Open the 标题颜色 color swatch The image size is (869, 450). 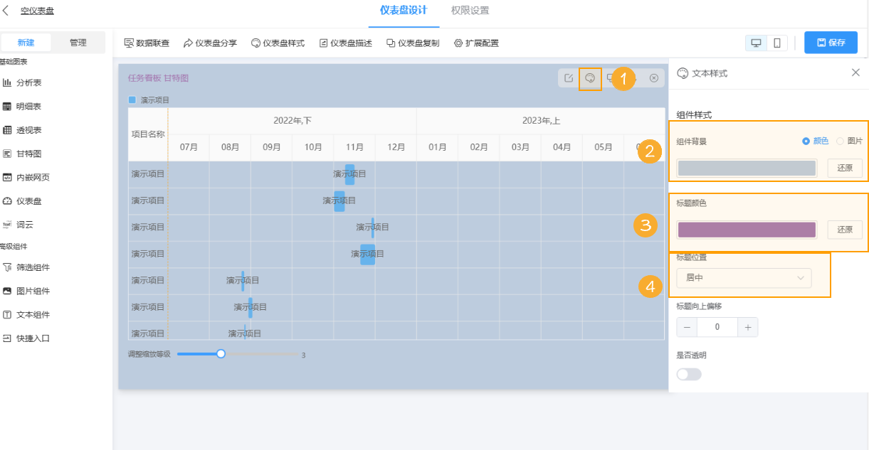point(747,229)
